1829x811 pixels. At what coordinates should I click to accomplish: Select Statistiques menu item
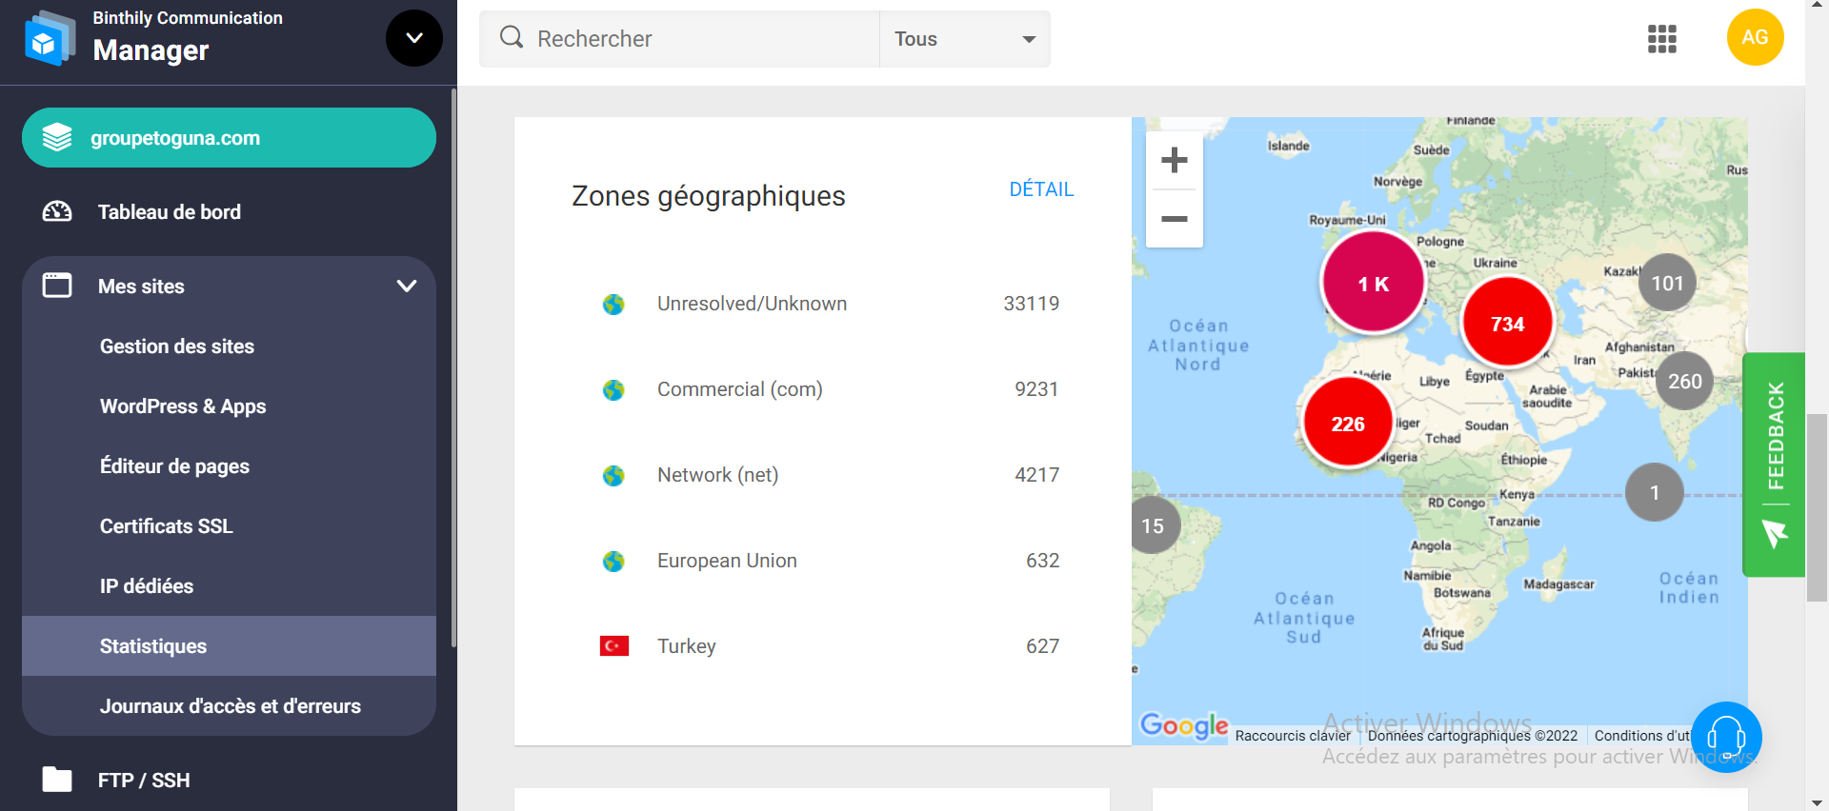pos(229,646)
